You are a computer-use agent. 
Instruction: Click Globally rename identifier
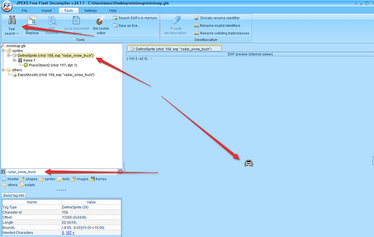(x=217, y=18)
